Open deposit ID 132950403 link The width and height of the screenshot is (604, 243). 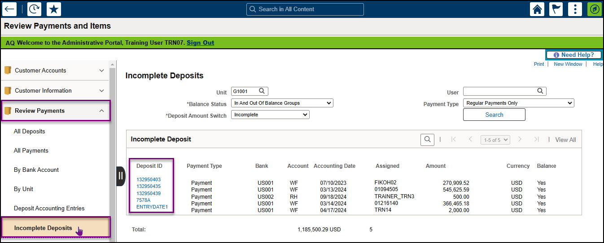pos(149,179)
